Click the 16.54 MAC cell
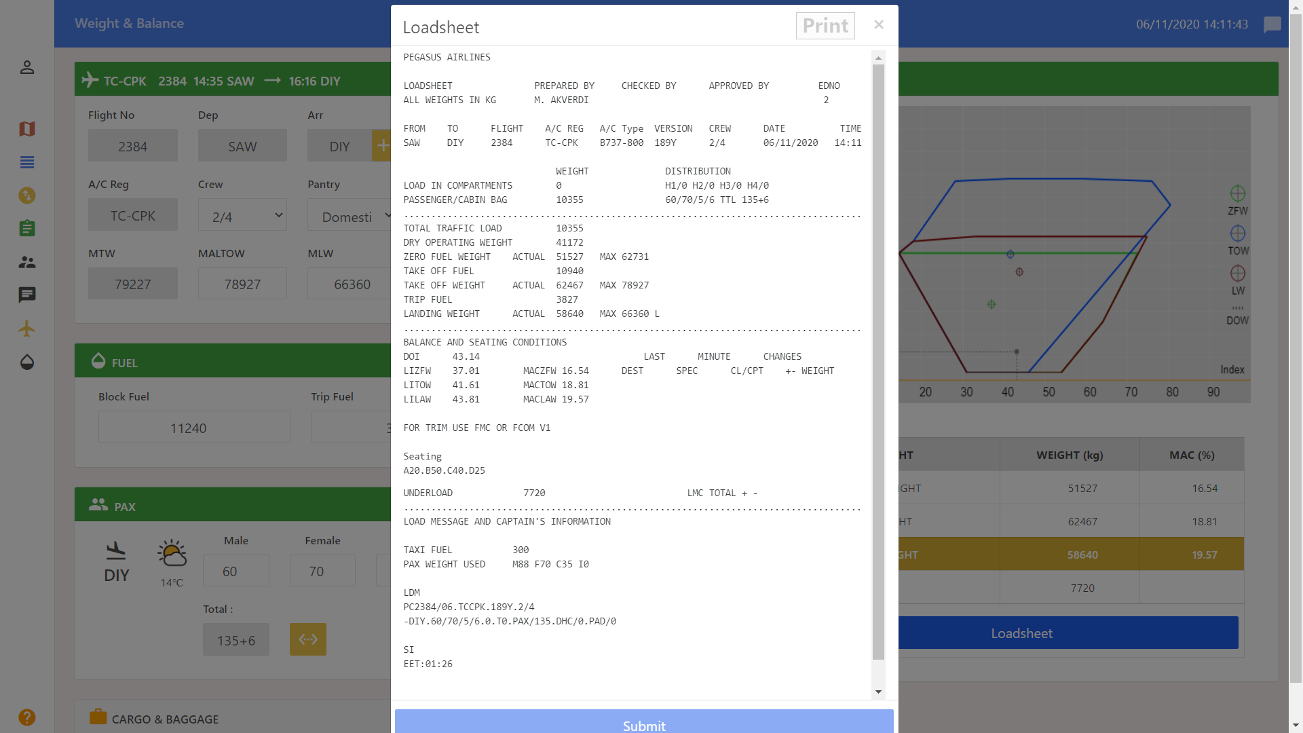Image resolution: width=1303 pixels, height=733 pixels. click(x=1192, y=488)
